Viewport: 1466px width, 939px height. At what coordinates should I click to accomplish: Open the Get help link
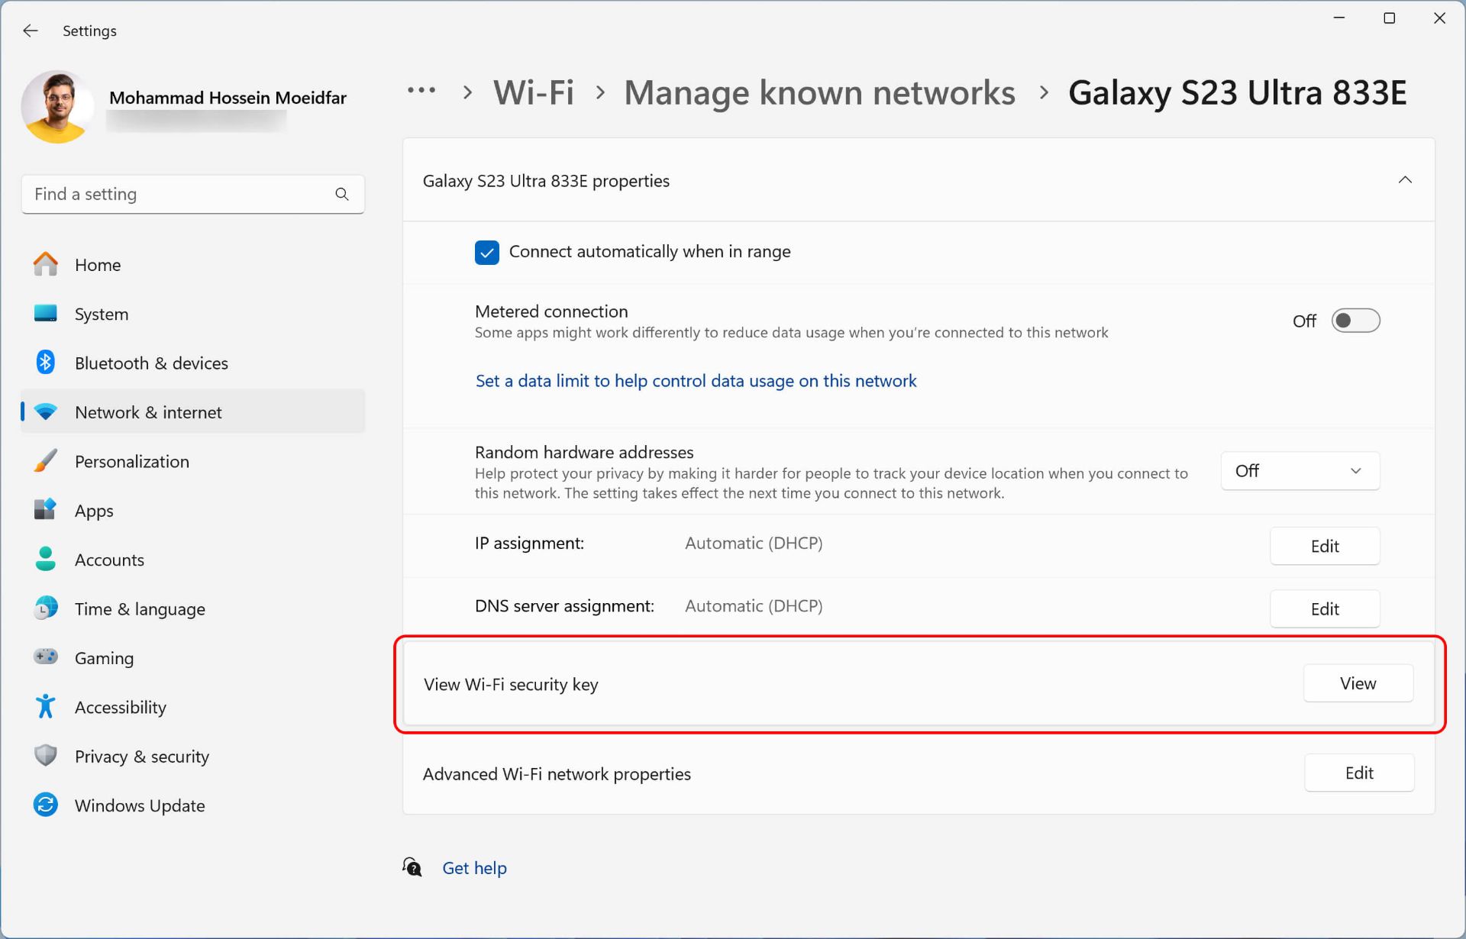474,868
